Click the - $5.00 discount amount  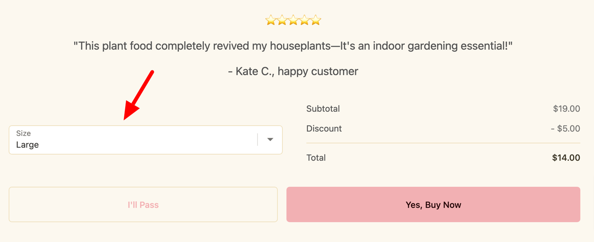(x=565, y=129)
